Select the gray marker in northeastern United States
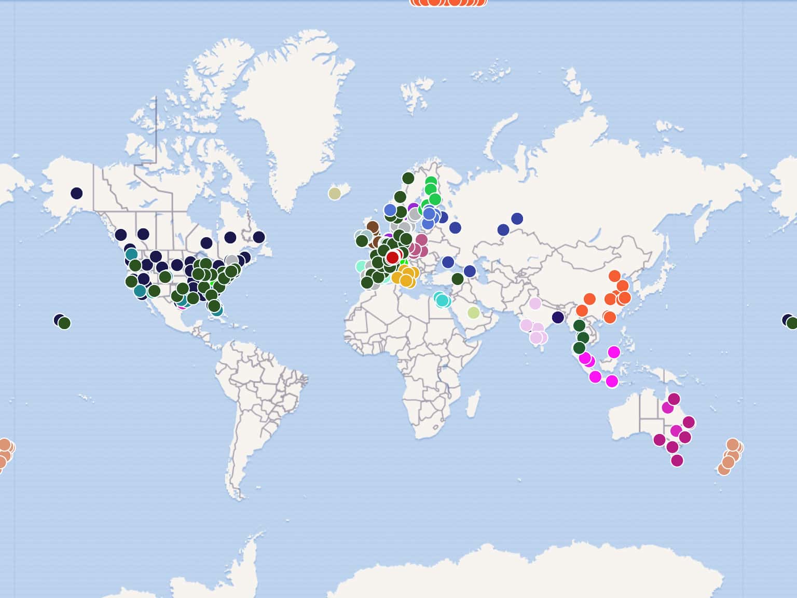797x598 pixels. [231, 261]
